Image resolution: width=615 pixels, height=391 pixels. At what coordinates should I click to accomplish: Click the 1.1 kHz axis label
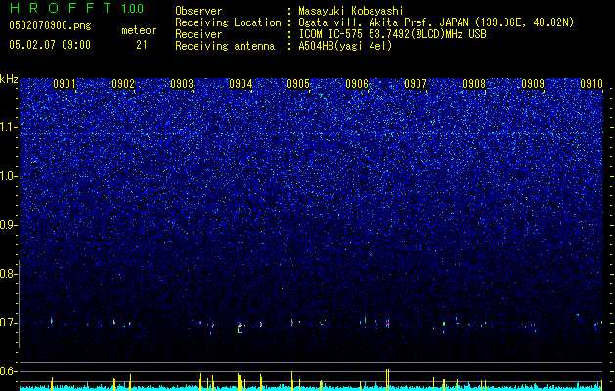click(x=8, y=127)
